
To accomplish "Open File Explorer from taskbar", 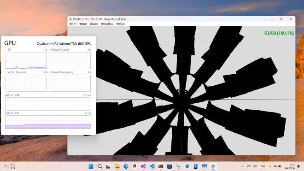I will click(x=117, y=166).
